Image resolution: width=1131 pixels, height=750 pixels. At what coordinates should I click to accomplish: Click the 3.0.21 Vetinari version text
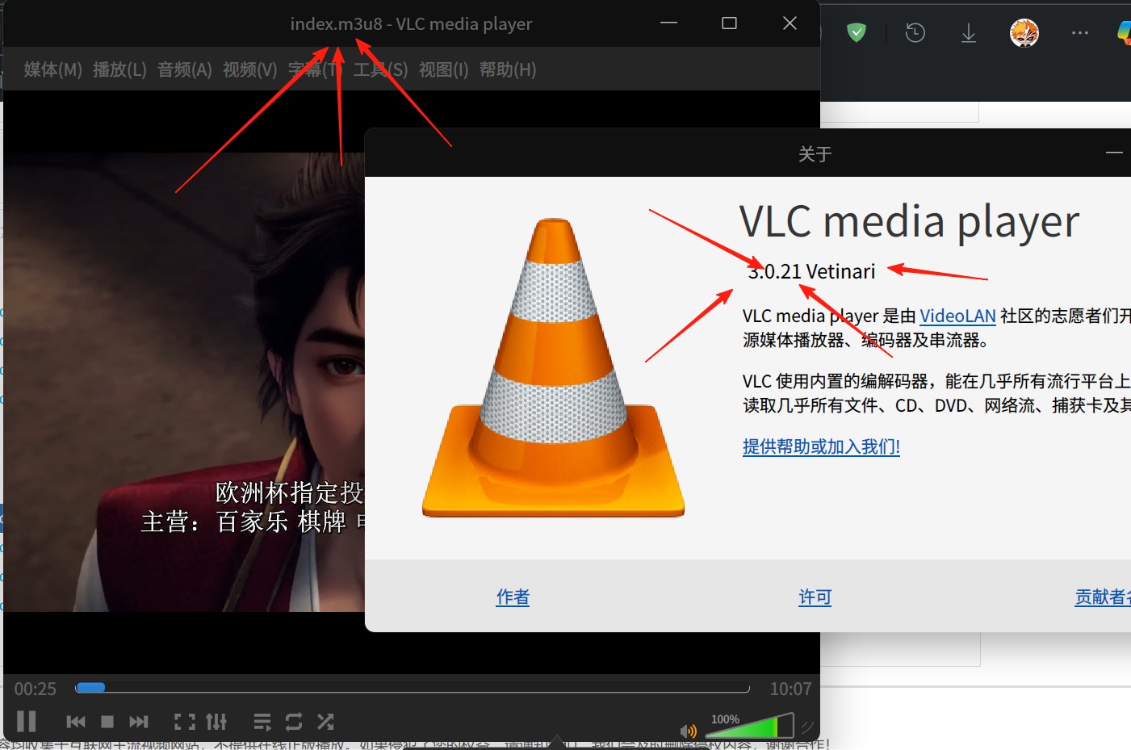[x=811, y=271]
